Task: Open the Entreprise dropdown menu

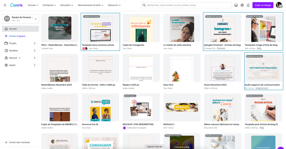Action: coord(49,5)
